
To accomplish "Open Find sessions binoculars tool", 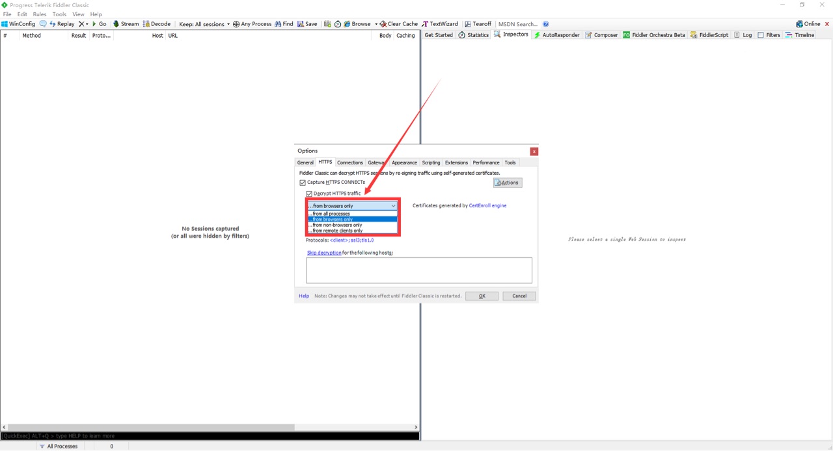I will tap(284, 24).
